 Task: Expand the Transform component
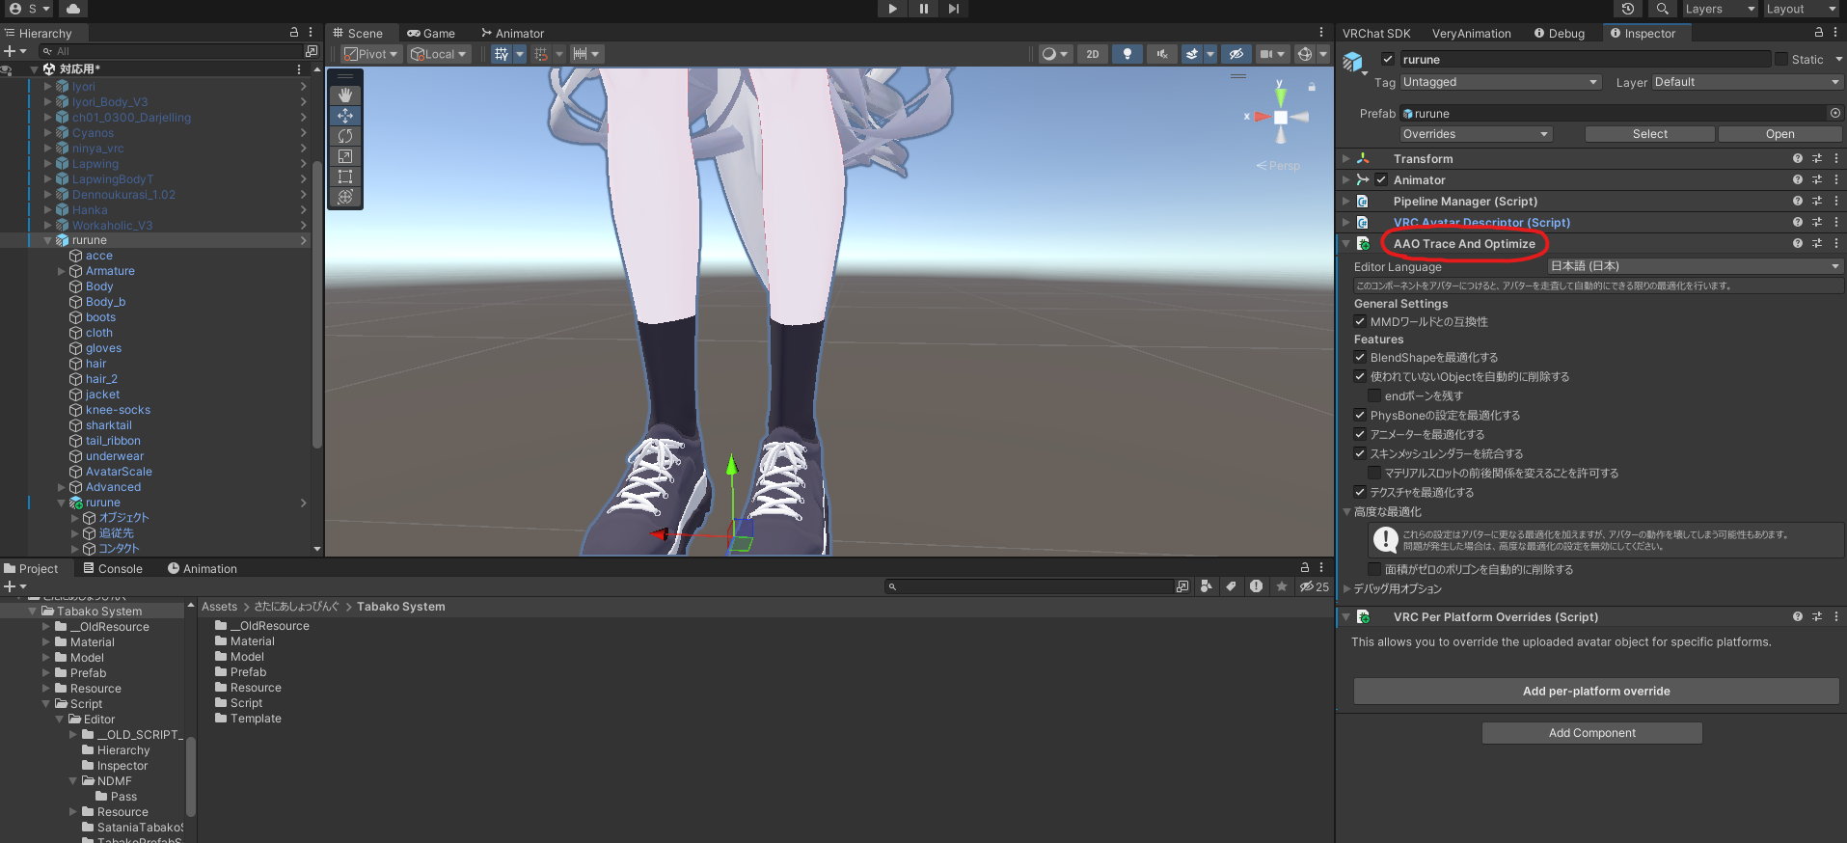pyautogui.click(x=1346, y=158)
